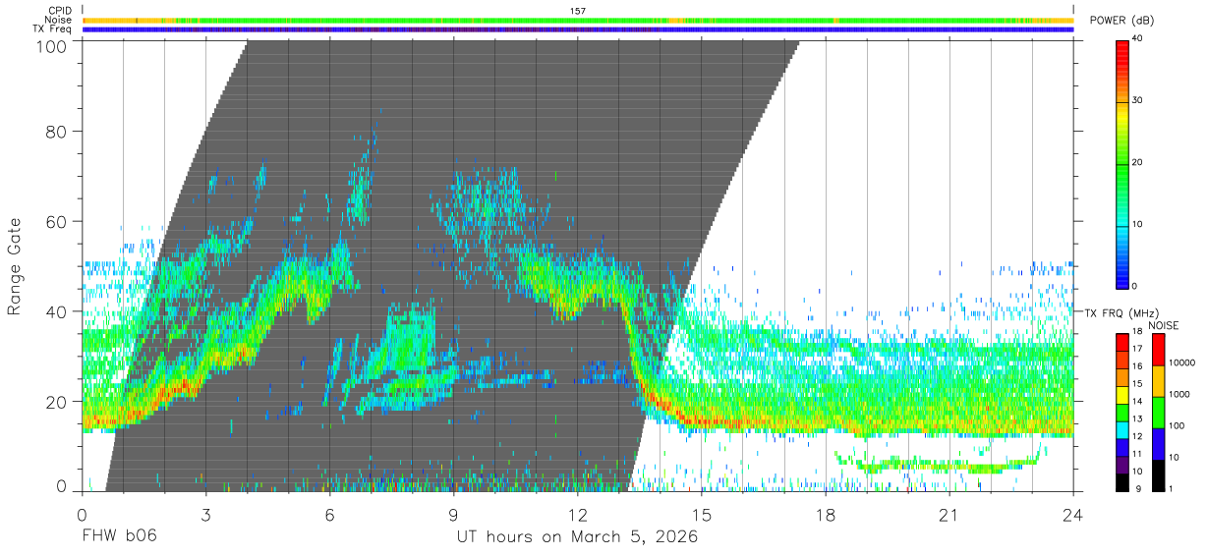Viewport: 1207px width, 557px height.
Task: Click the '9' UT hour axis tick
Action: click(x=453, y=516)
